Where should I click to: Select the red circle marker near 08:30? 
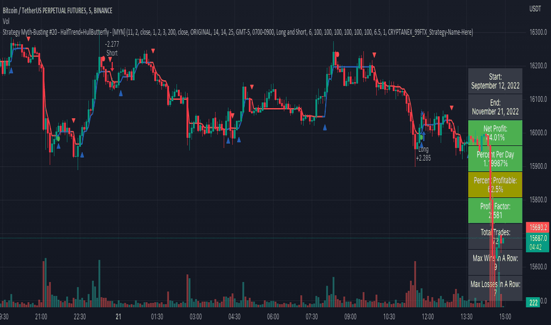click(337, 54)
